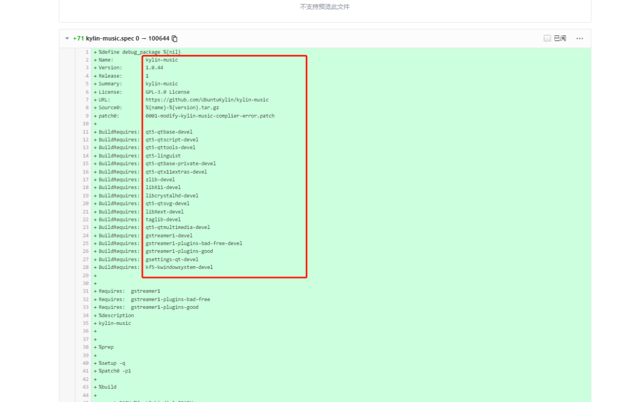617x402 pixels.
Task: Click version value 1.0.44
Action: point(154,67)
